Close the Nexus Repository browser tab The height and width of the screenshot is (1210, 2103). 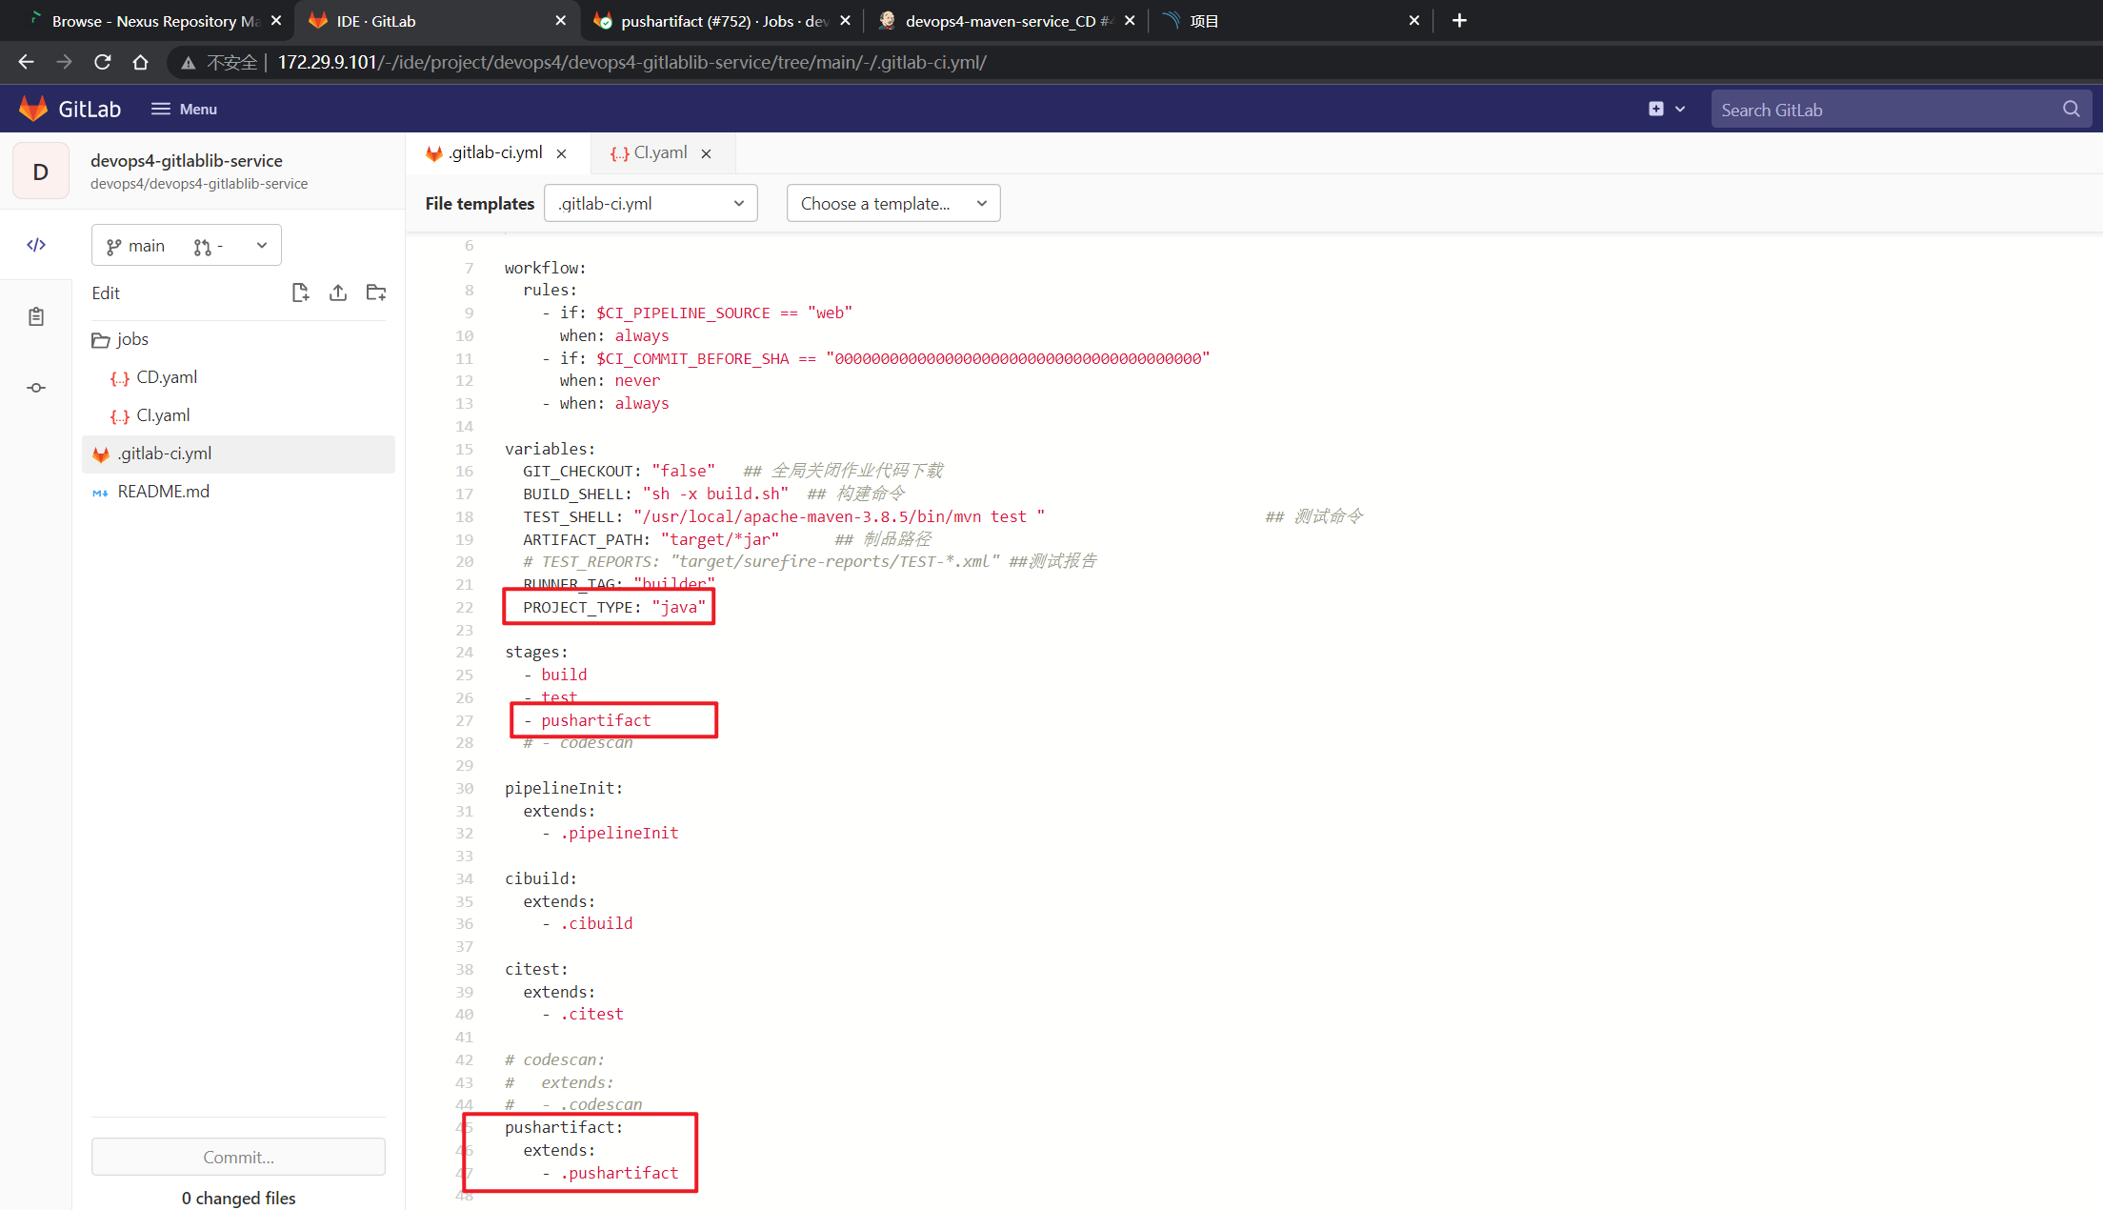[276, 20]
